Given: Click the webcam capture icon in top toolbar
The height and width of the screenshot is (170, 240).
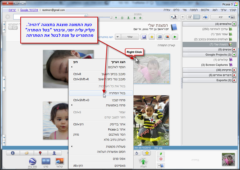Looking at the screenshot, I should pyautogui.click(x=174, y=17).
